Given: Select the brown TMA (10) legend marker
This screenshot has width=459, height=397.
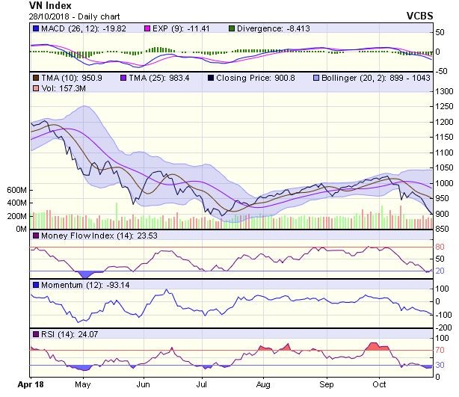Looking at the screenshot, I should (x=35, y=78).
